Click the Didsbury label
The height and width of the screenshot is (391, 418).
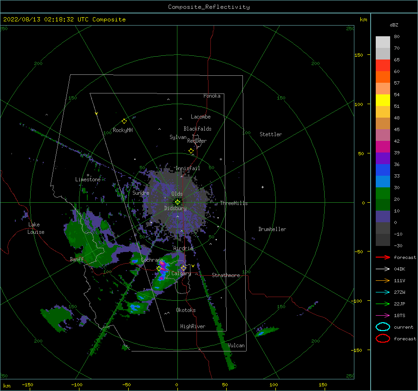[175, 208]
